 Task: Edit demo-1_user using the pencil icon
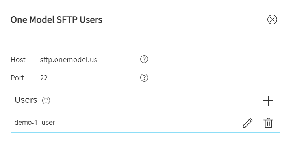click(248, 123)
